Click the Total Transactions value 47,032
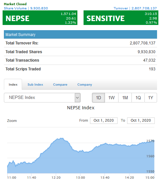159x180 pixels. coord(149,60)
